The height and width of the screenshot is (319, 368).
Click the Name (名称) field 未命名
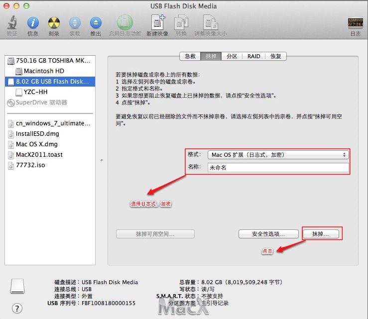coord(278,168)
